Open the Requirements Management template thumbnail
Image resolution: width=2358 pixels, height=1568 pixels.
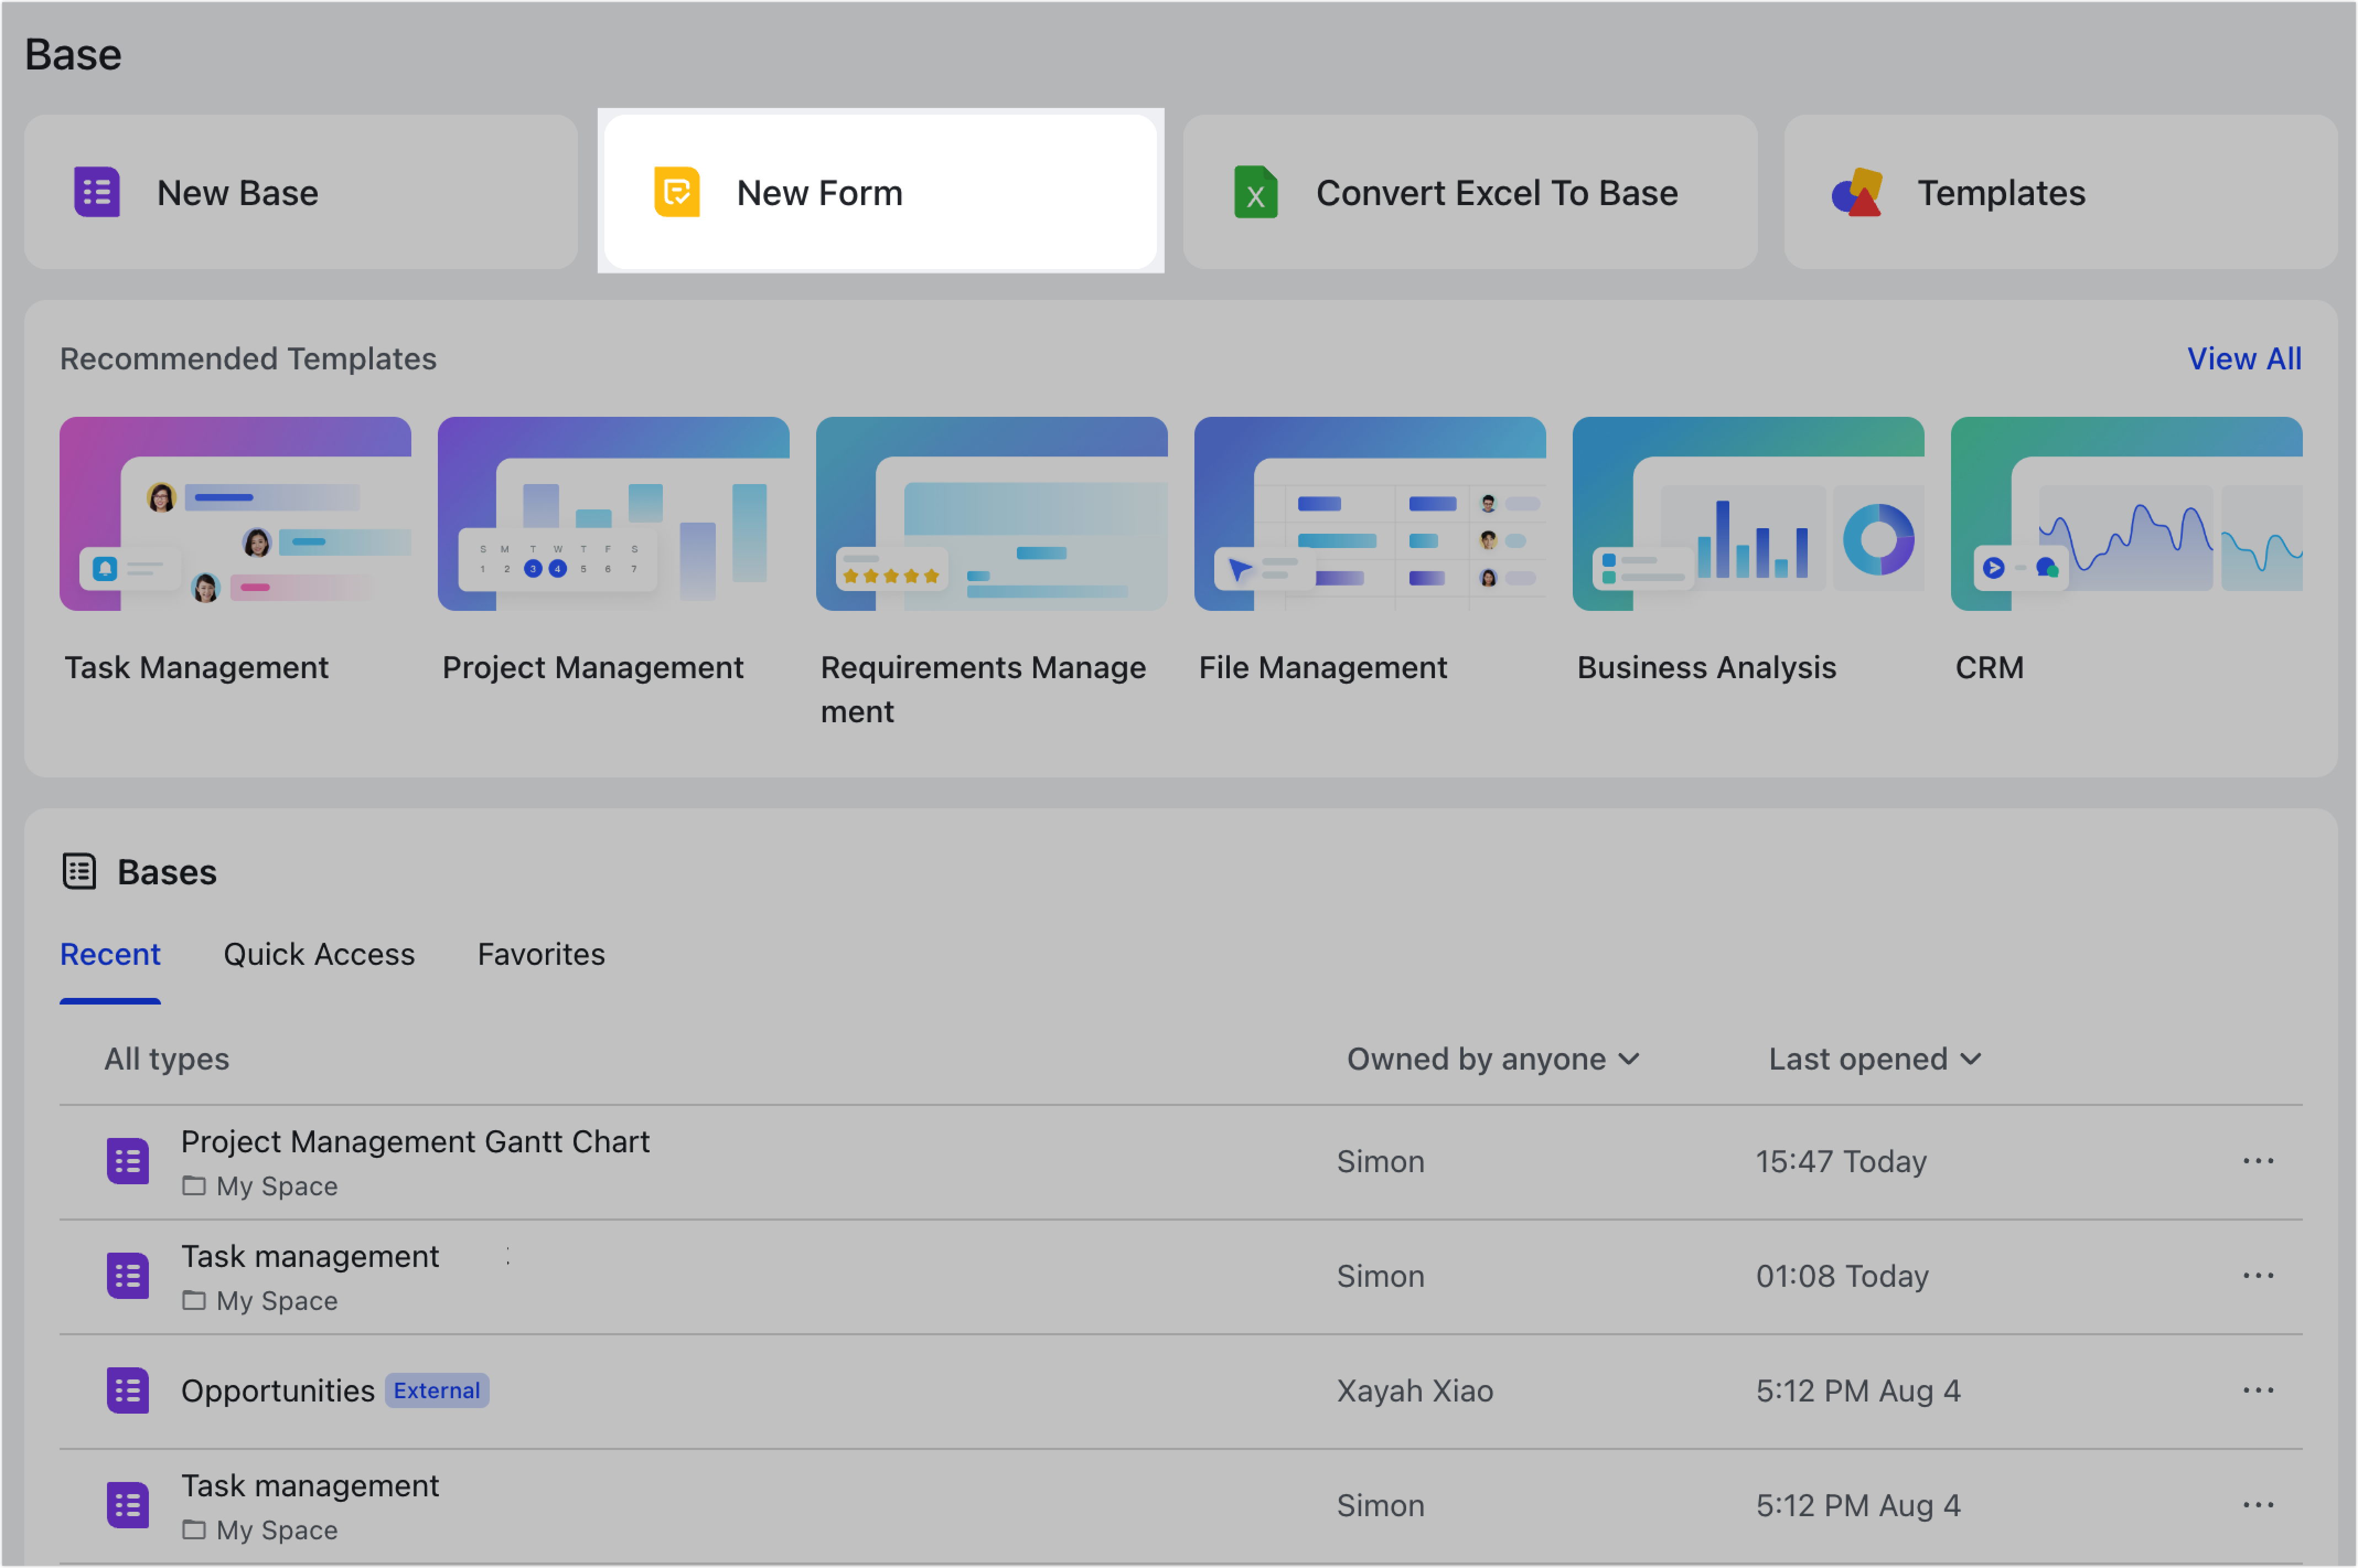(991, 514)
